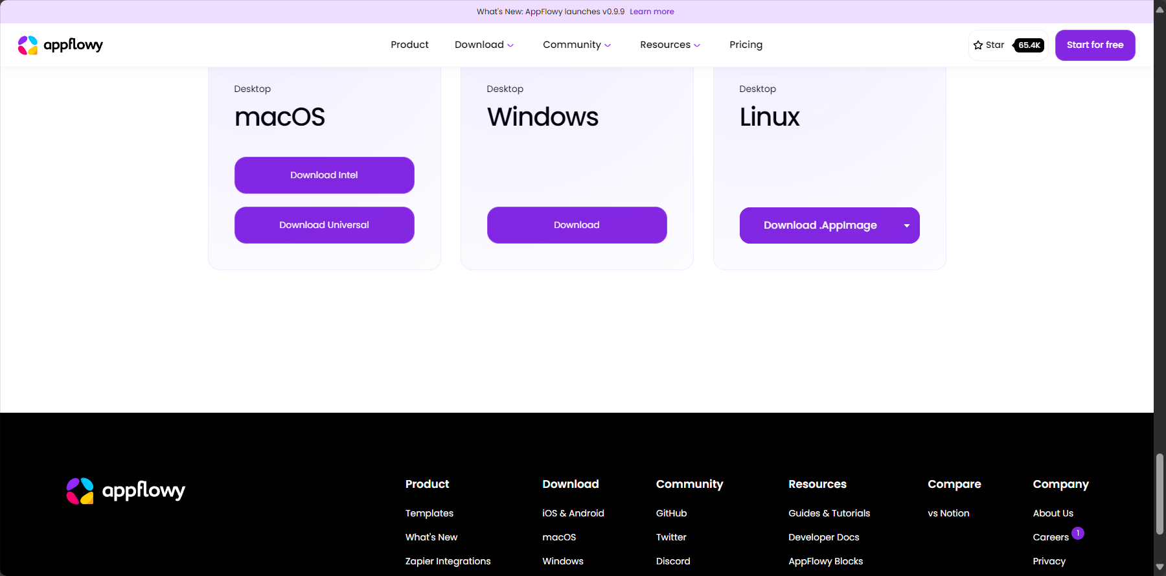
Task: Open iOS & Android download link
Action: [x=573, y=513]
